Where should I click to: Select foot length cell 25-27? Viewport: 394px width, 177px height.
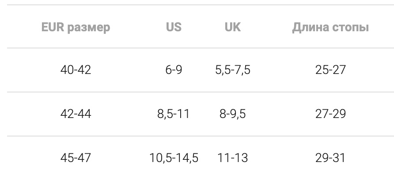click(330, 70)
